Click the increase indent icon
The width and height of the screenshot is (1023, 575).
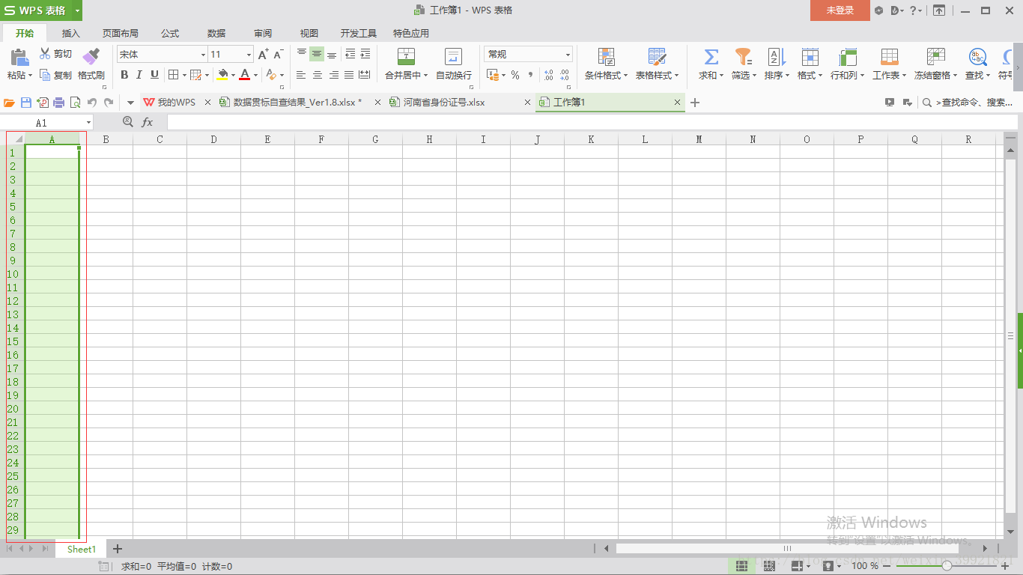(365, 54)
